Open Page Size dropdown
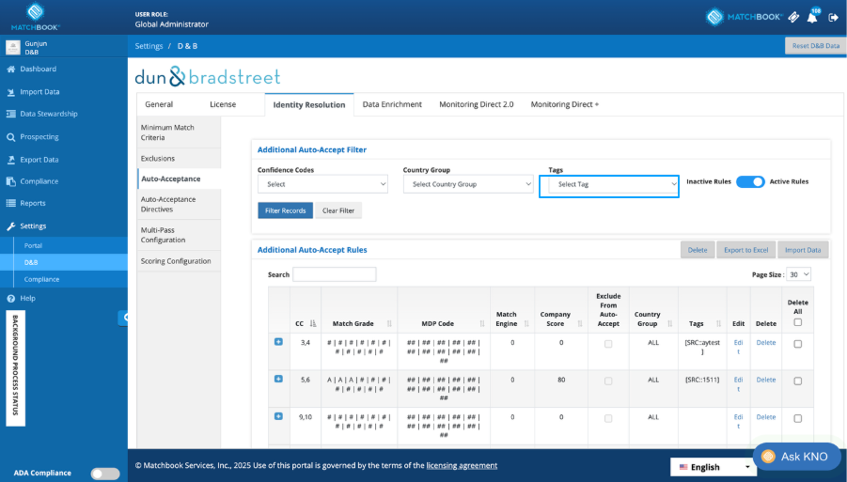Screen dimensions: 847x482 pos(798,274)
